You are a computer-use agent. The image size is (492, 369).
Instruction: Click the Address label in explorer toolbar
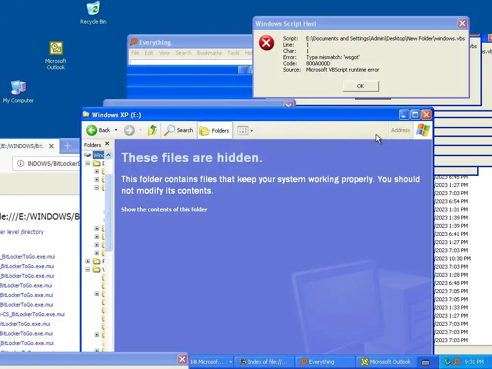pos(400,130)
